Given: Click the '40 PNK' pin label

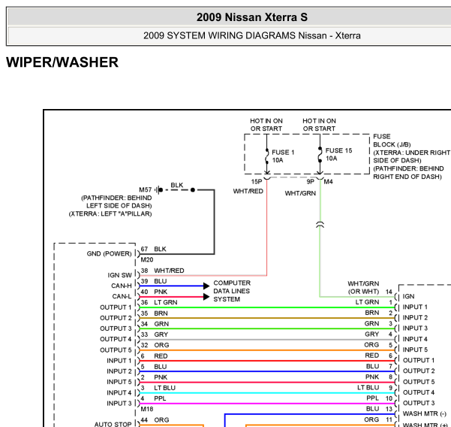Looking at the screenshot, I should tap(154, 292).
